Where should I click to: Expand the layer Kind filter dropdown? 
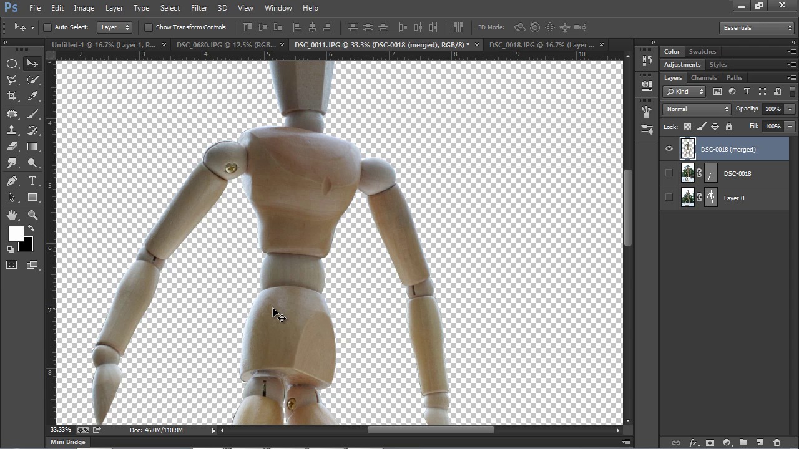[684, 92]
